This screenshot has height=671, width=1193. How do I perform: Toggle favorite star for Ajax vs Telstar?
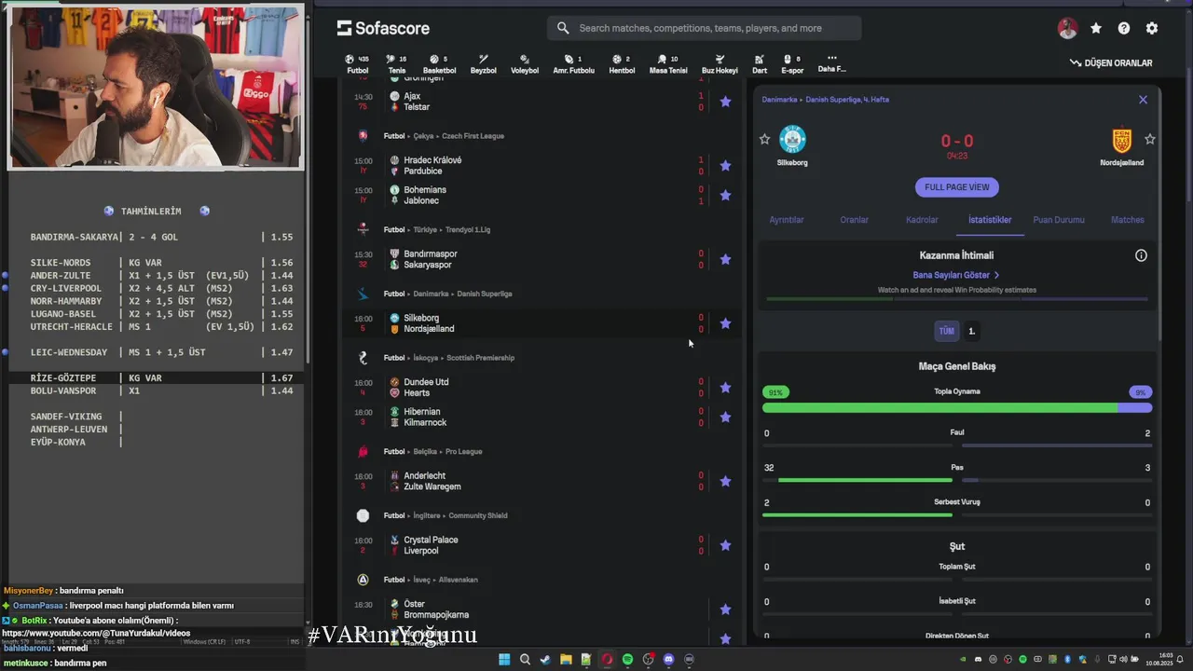(725, 102)
